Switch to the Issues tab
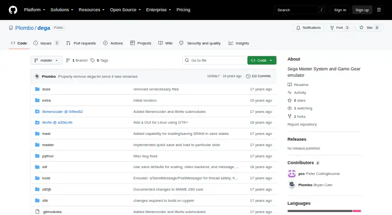 pos(46,43)
